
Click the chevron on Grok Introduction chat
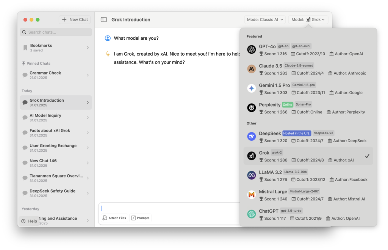(88, 102)
